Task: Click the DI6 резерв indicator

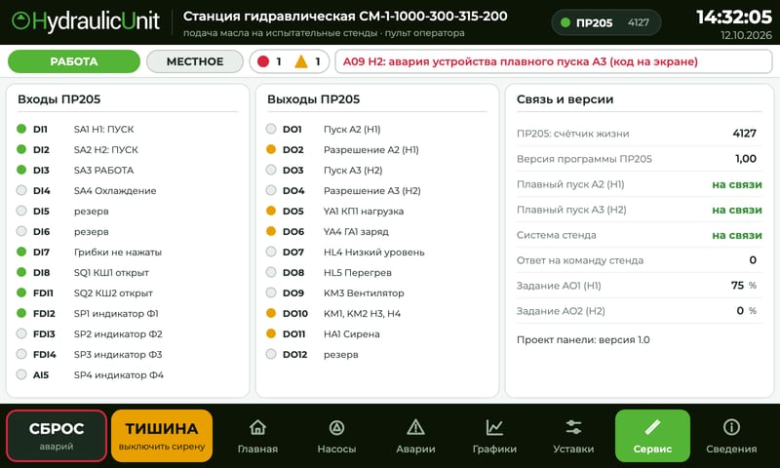Action: coord(21,231)
